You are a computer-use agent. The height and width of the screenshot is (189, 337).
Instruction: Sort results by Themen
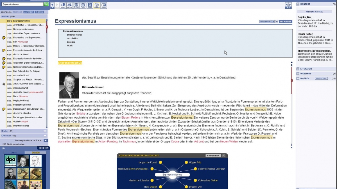[39, 12]
